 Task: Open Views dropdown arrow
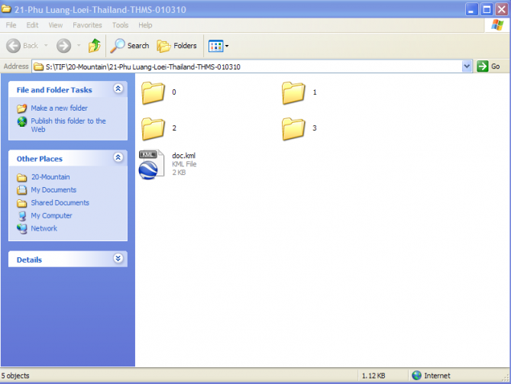click(x=227, y=46)
